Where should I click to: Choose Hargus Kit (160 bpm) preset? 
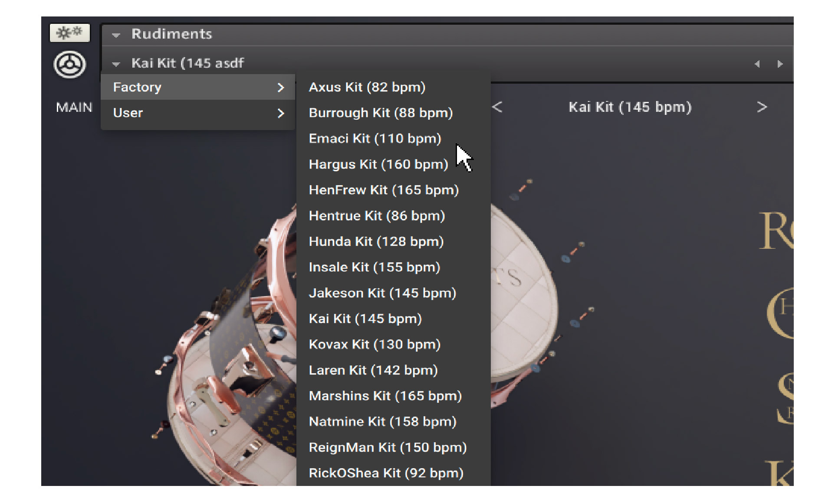[x=378, y=164]
